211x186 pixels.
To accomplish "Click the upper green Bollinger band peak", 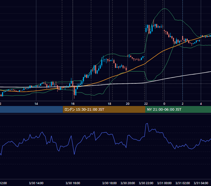I will pyautogui.click(x=165, y=9).
